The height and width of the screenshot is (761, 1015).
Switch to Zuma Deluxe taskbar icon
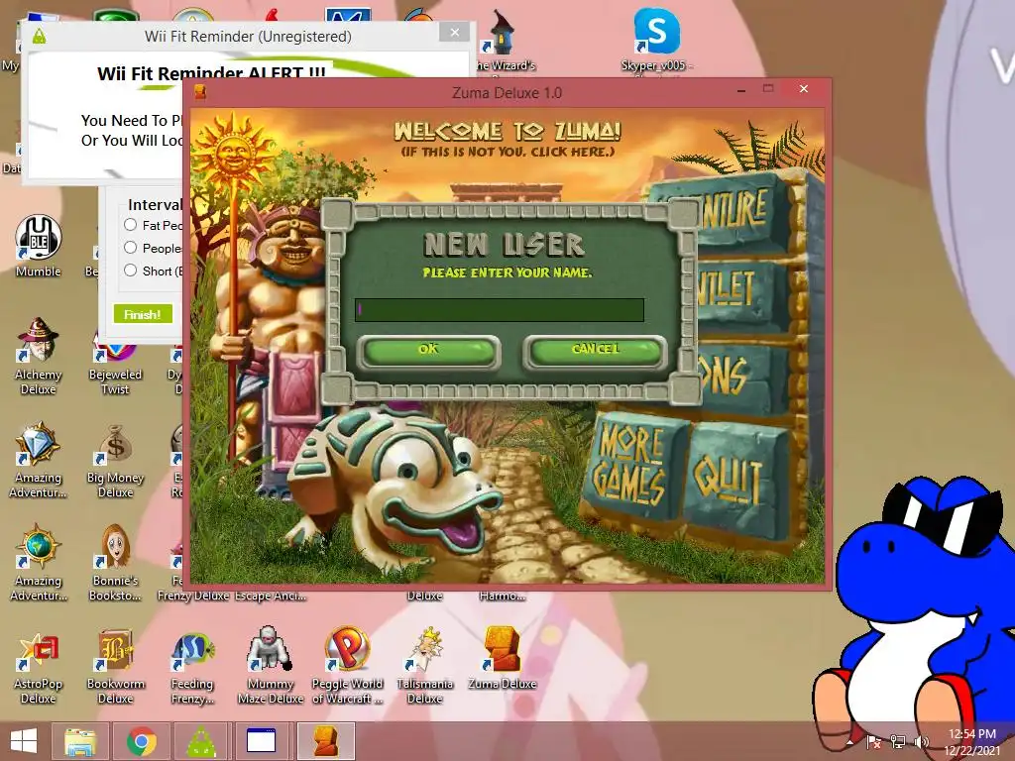325,741
